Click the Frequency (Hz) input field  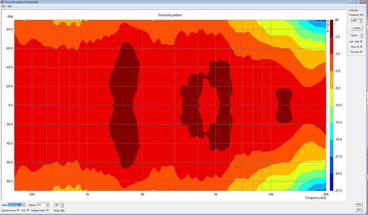click(354, 20)
